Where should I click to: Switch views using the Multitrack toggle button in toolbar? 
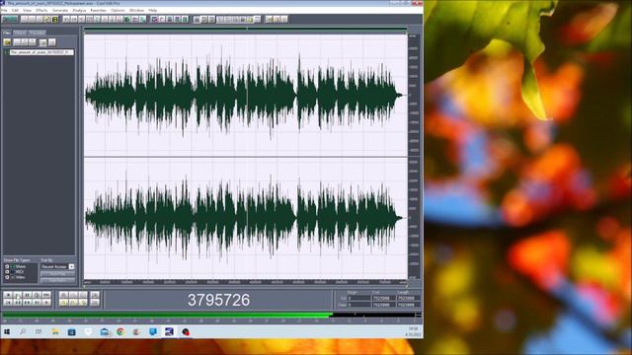(10, 19)
